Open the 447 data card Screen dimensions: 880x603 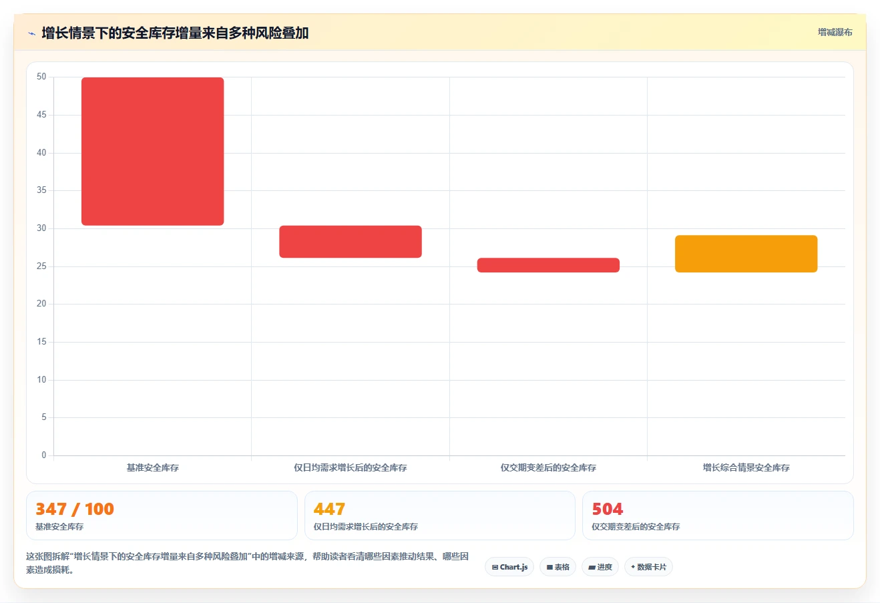440,516
